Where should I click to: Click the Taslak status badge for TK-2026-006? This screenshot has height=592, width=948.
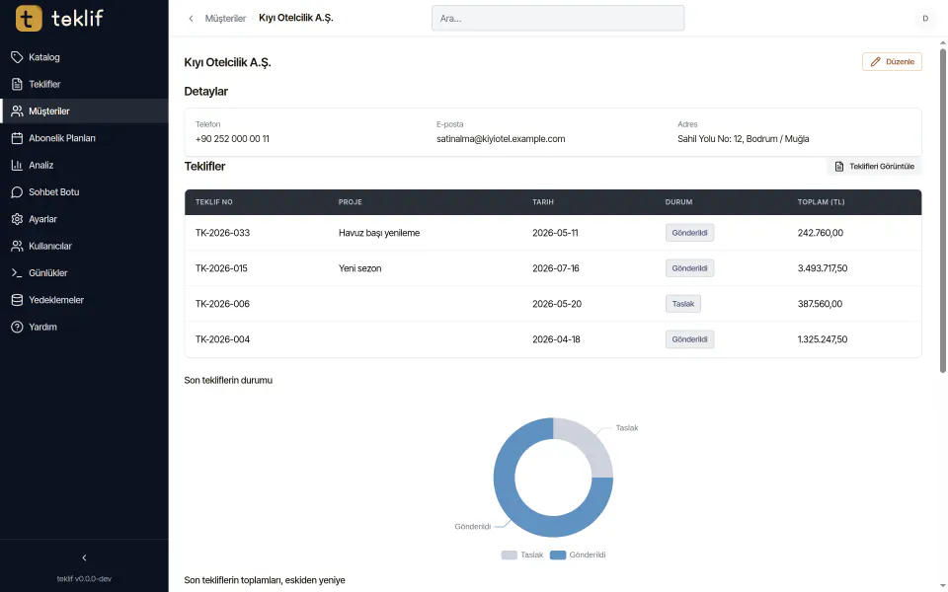(x=683, y=304)
